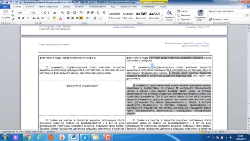The height and width of the screenshot is (141, 250).
Task: Click the Консультант Плюс ribbon icon
Action: (x=200, y=15)
